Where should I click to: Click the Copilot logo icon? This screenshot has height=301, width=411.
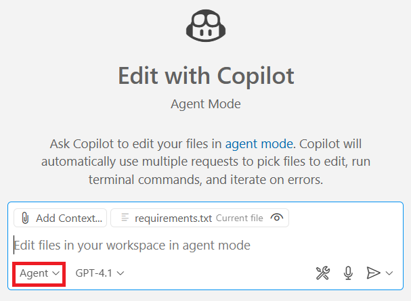(205, 26)
